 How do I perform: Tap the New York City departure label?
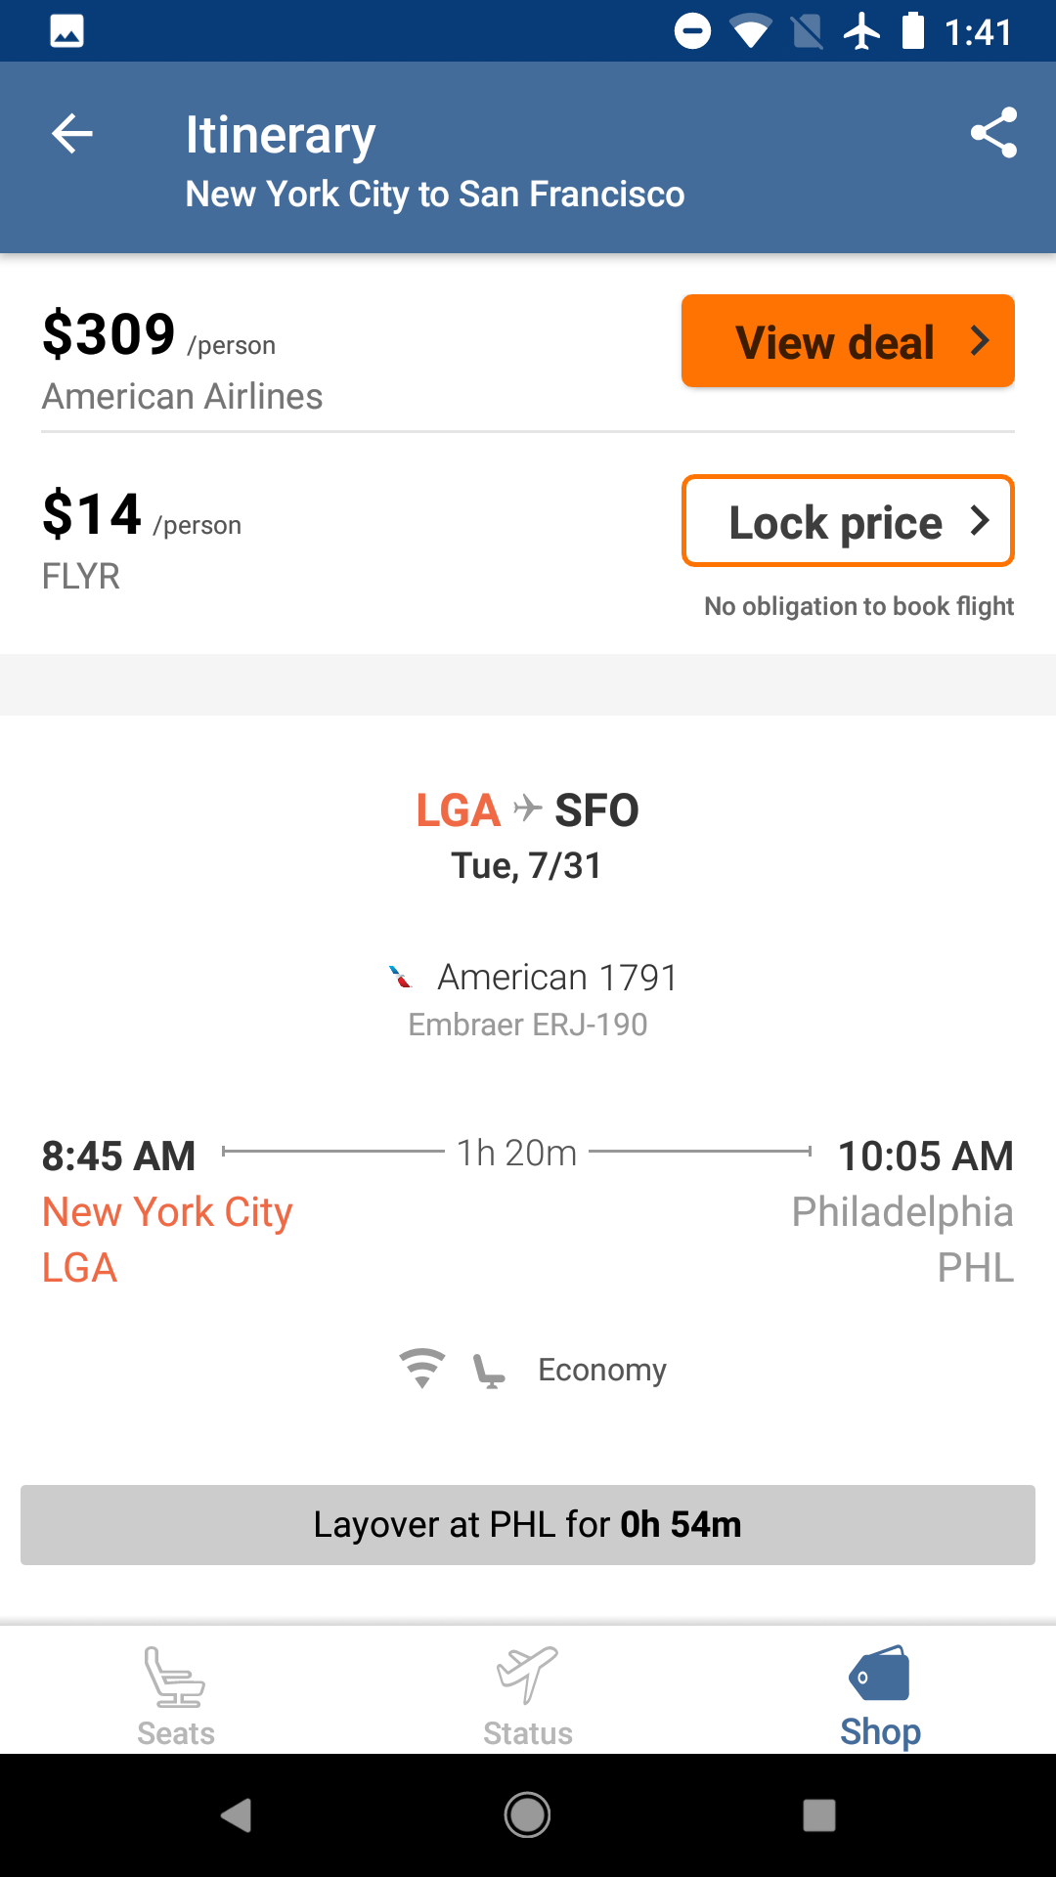(x=167, y=1212)
